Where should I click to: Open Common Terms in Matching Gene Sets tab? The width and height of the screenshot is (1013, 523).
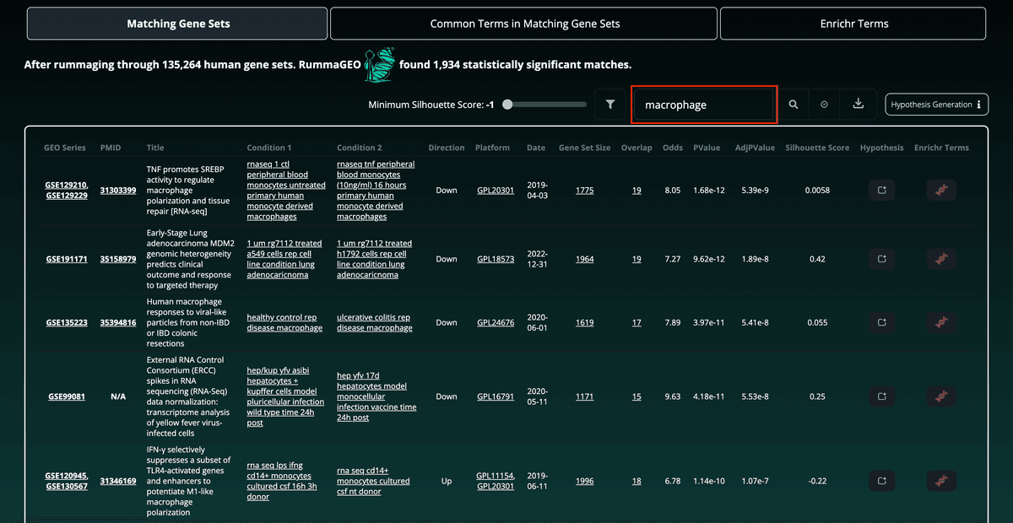click(x=524, y=24)
